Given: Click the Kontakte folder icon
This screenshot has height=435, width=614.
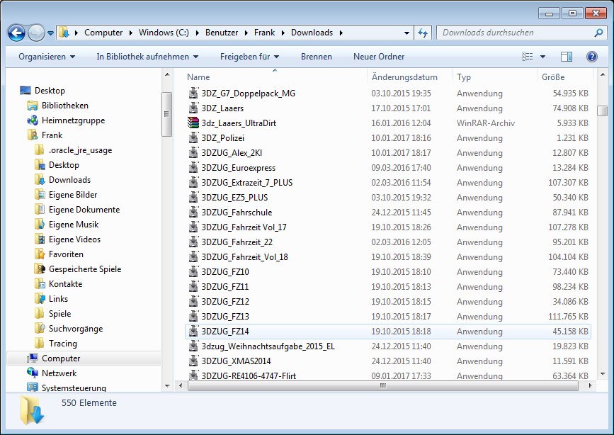Looking at the screenshot, I should coord(40,283).
